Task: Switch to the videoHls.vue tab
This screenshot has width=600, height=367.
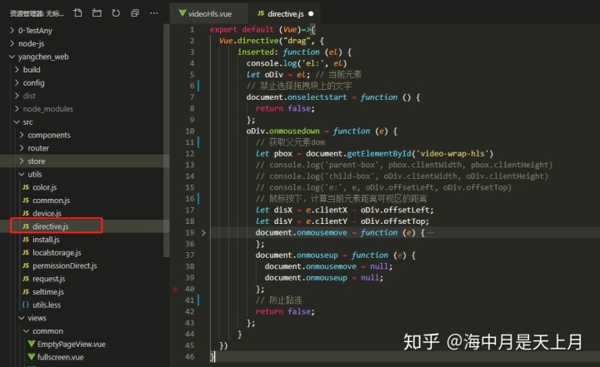Action: pyautogui.click(x=208, y=14)
